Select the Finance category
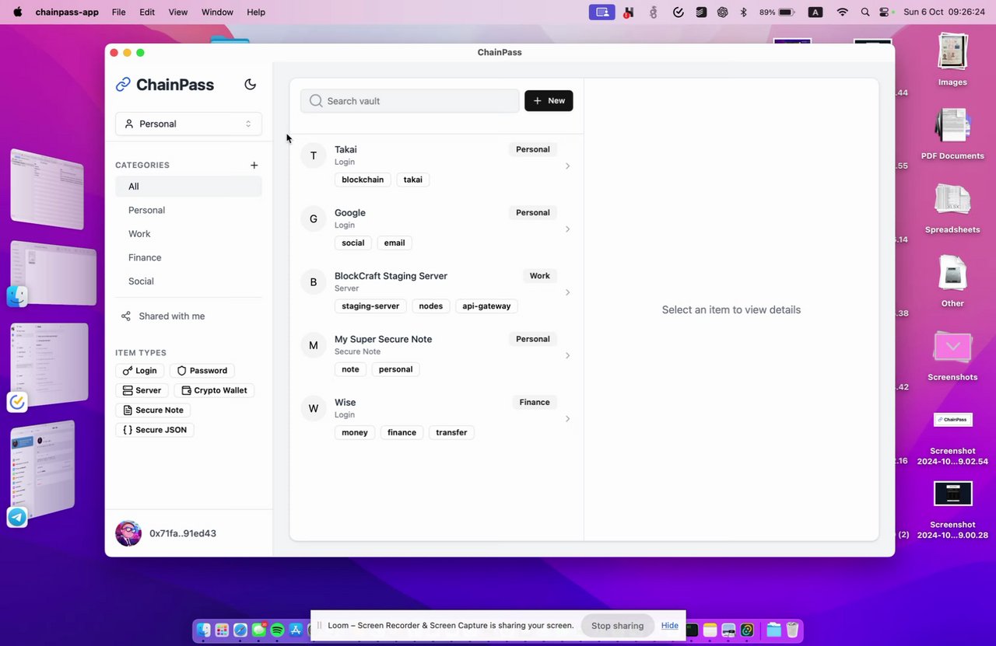This screenshot has width=996, height=646. coord(188,257)
